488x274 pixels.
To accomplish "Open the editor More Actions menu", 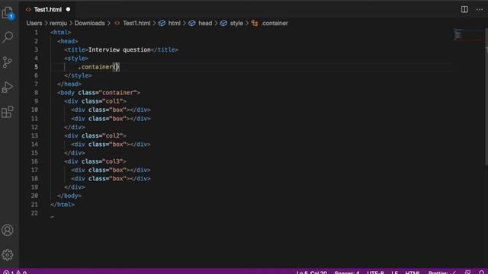I will 480,9.
